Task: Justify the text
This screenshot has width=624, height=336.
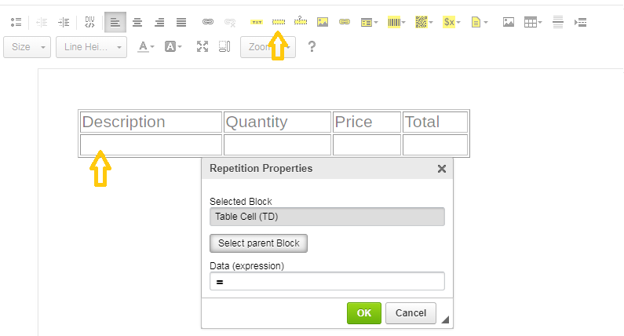Action: tap(181, 22)
